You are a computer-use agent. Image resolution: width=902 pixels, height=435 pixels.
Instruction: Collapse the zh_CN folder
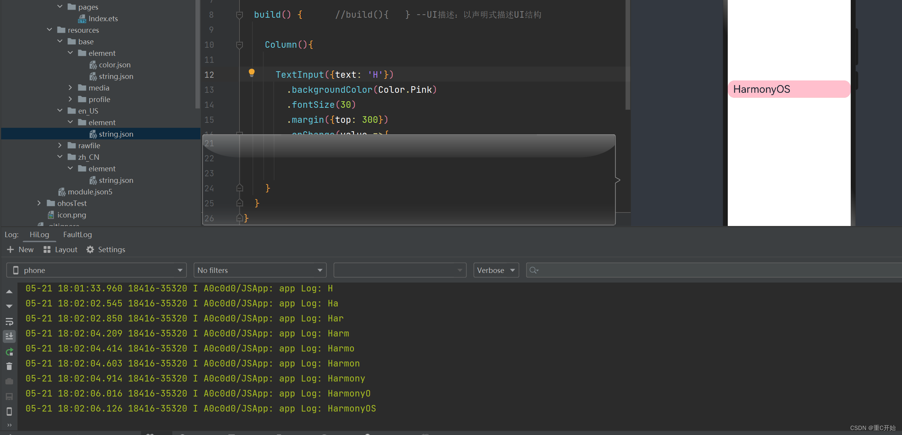pos(60,157)
